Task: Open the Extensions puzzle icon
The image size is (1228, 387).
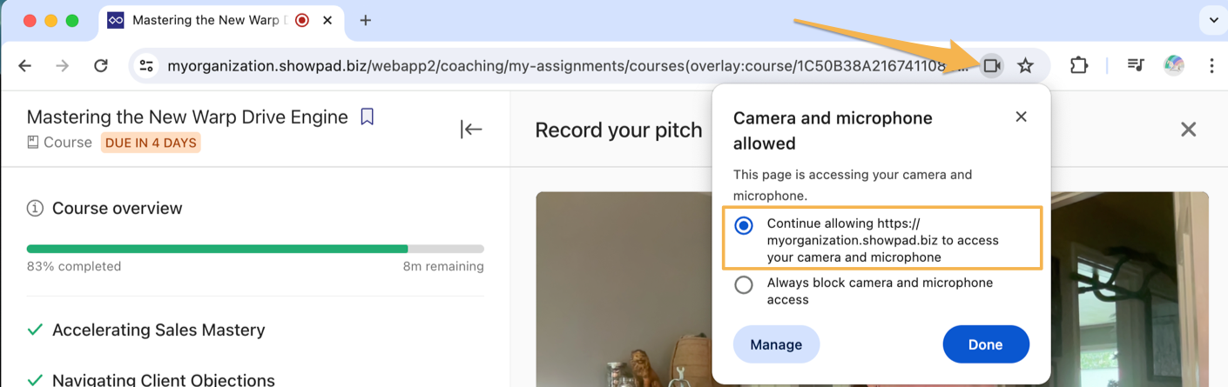Action: coord(1079,65)
